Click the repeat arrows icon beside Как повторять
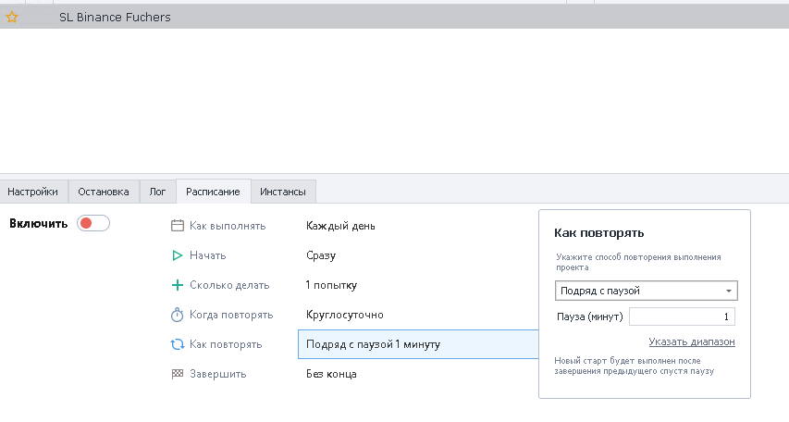Viewport: 789px width, 422px height. pos(178,344)
